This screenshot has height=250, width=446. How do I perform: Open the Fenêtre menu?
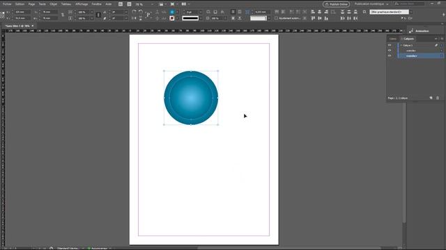(x=96, y=4)
